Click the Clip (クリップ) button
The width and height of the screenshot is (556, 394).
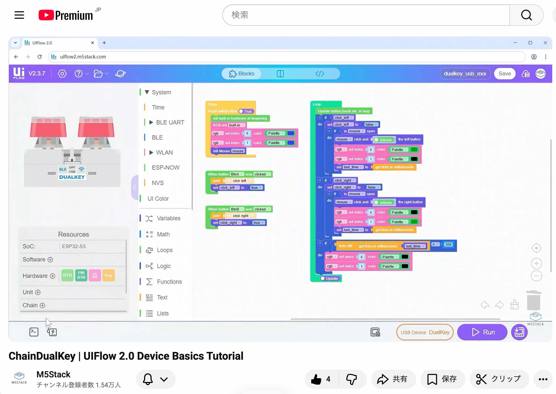(x=499, y=379)
